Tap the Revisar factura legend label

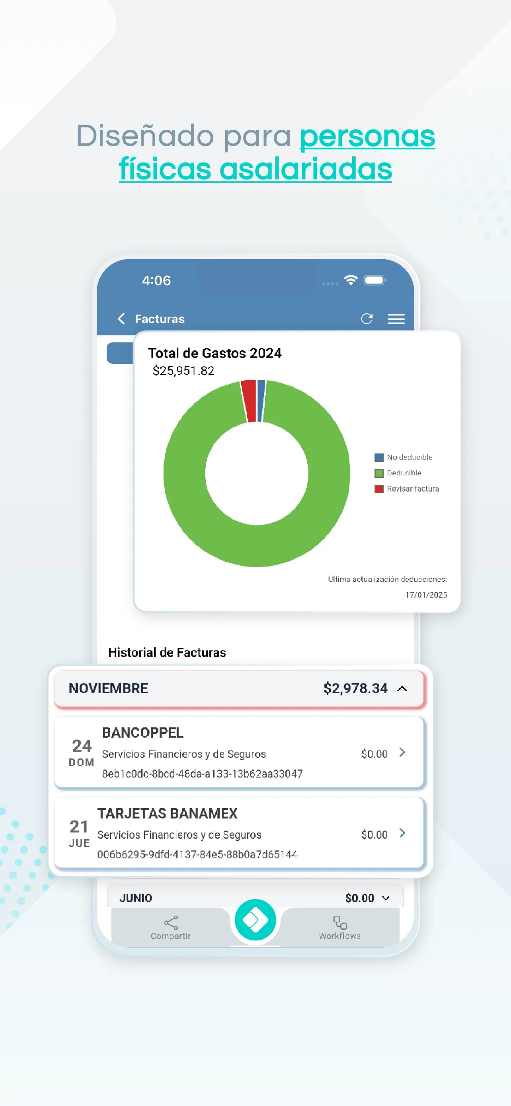(x=413, y=489)
